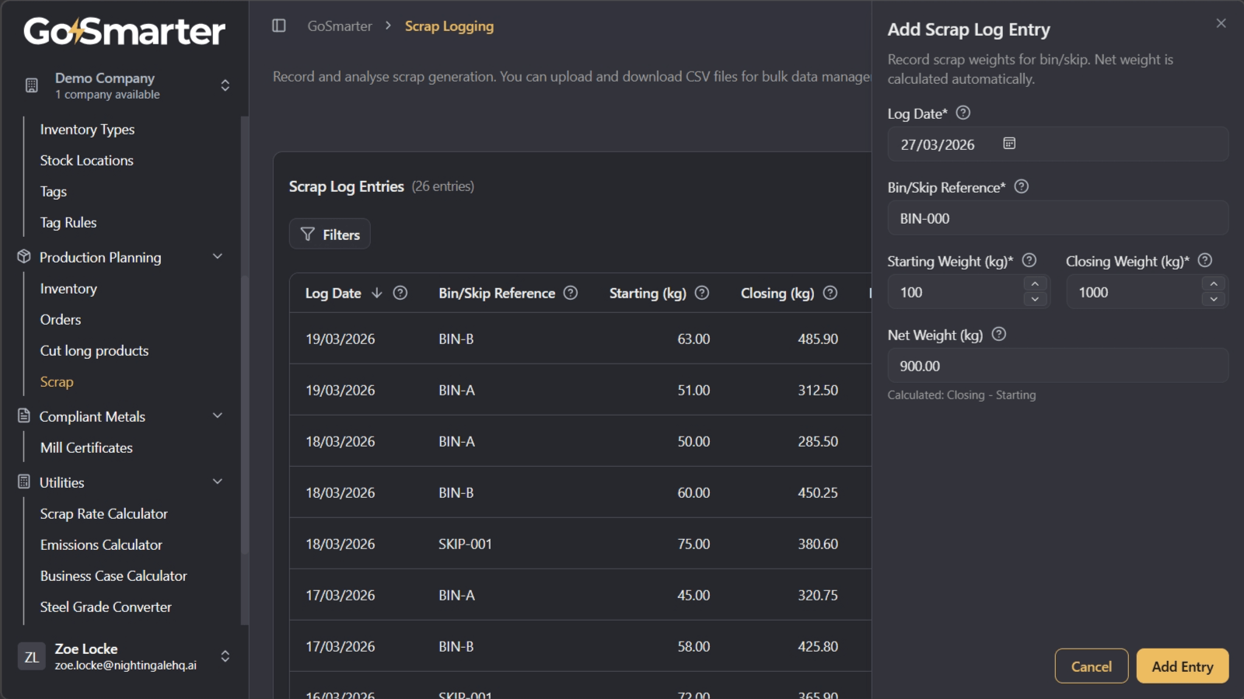The image size is (1244, 699).
Task: Go to Mill Certificates
Action: 86,448
